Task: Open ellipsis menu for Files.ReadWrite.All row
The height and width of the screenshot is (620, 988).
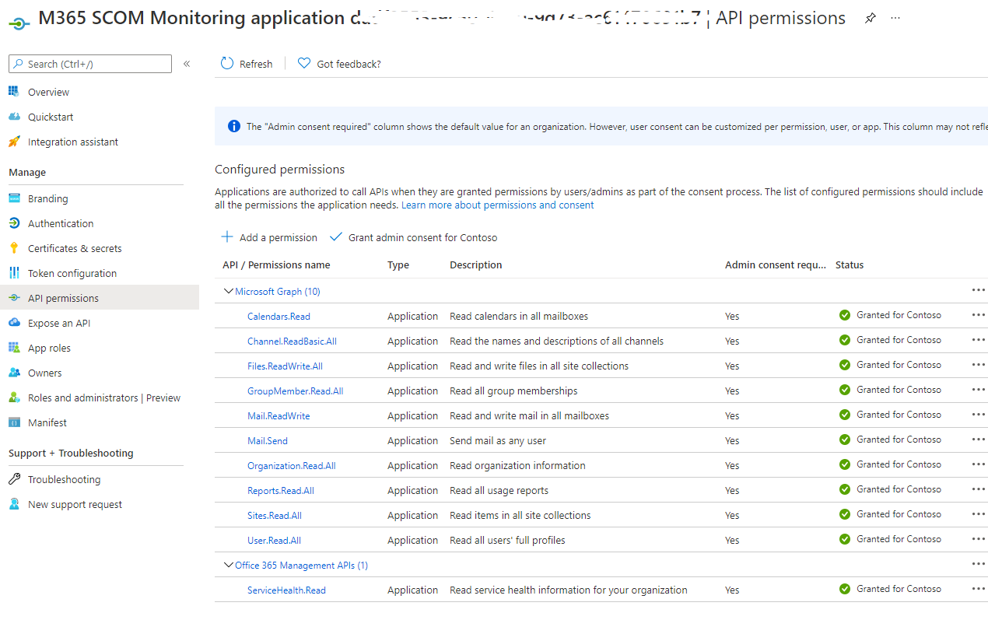Action: point(979,365)
